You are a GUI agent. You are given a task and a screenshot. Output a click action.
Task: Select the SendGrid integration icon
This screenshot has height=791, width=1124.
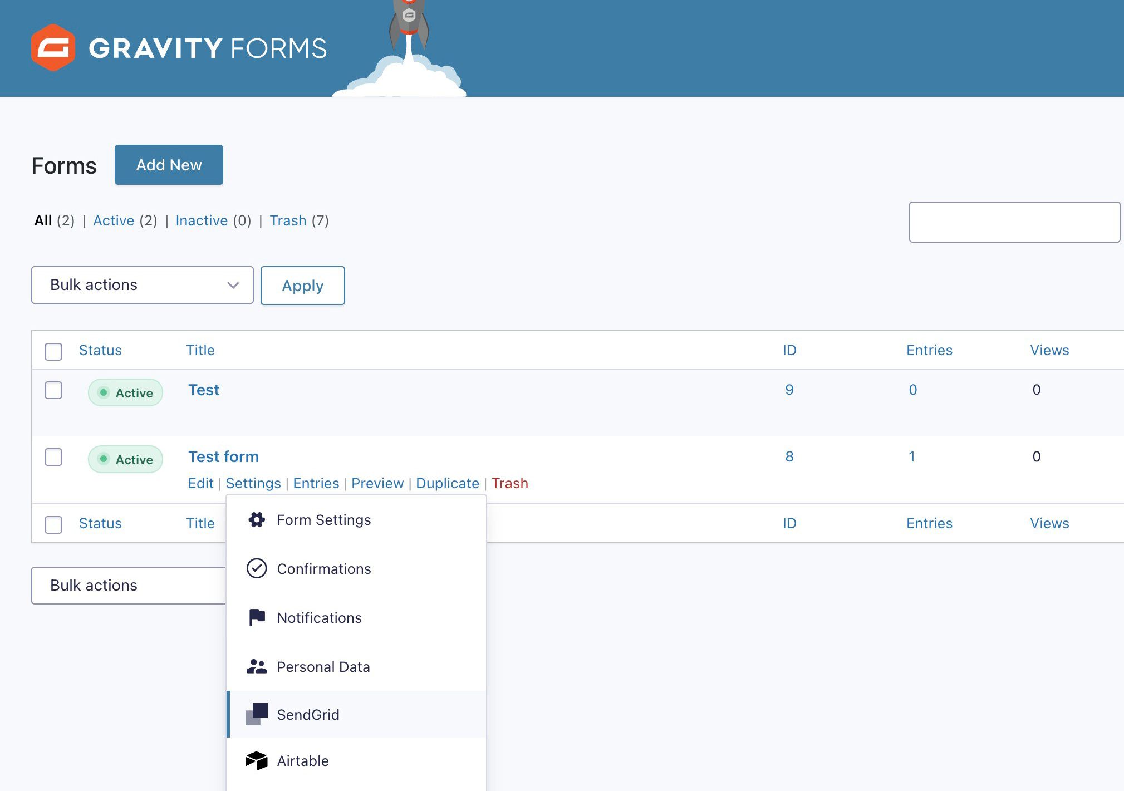pyautogui.click(x=258, y=714)
